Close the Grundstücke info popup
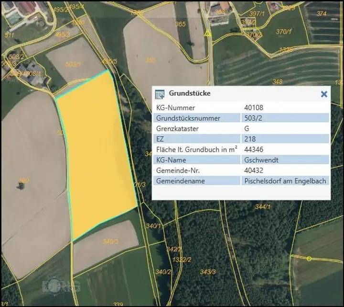 point(324,94)
